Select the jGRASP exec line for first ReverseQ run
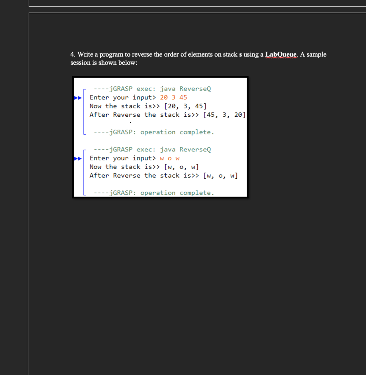Screen dimensions: 366x375 (152, 89)
